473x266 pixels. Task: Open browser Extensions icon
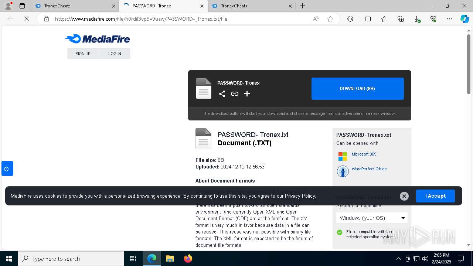(350, 19)
